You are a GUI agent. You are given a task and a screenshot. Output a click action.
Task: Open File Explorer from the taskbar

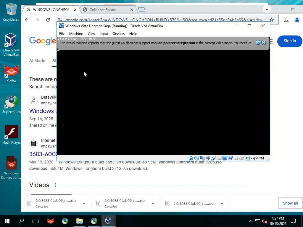(79, 221)
